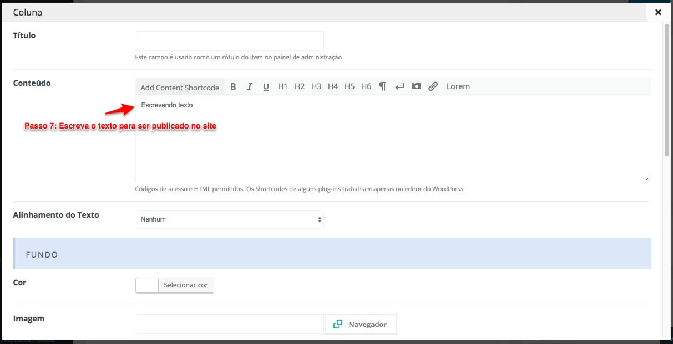Insert Lorem placeholder text
Viewport: 673px width, 344px height.
pyautogui.click(x=458, y=86)
